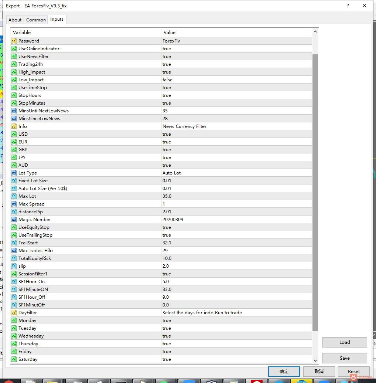Click the Variable column header
The height and width of the screenshot is (383, 376).
(x=86, y=32)
